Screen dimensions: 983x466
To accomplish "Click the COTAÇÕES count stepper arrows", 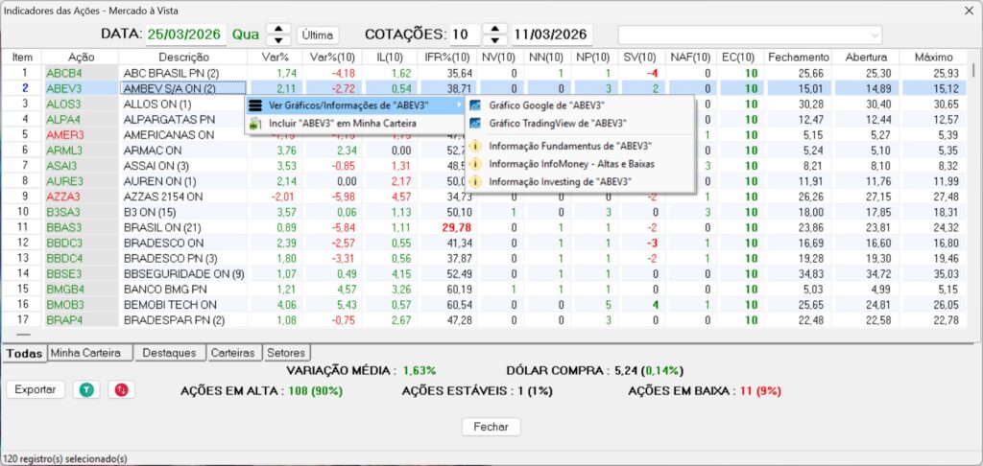I will 493,35.
